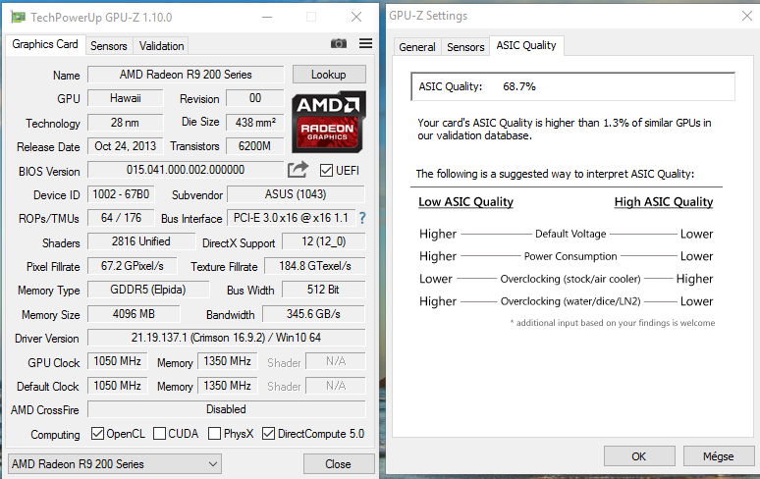Click the GPU Clock value 1050 MHz
This screenshot has width=760, height=479.
117,361
